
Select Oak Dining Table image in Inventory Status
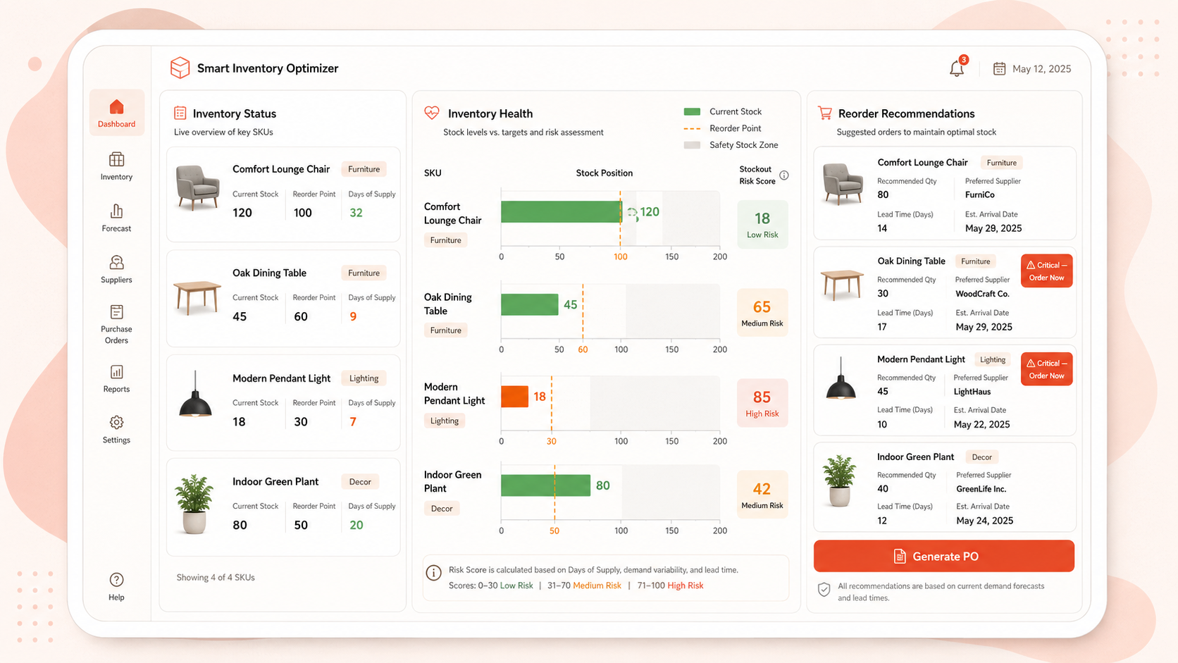coord(197,297)
